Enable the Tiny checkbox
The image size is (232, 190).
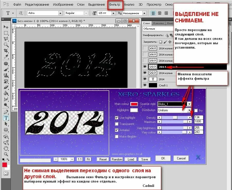tap(196, 110)
